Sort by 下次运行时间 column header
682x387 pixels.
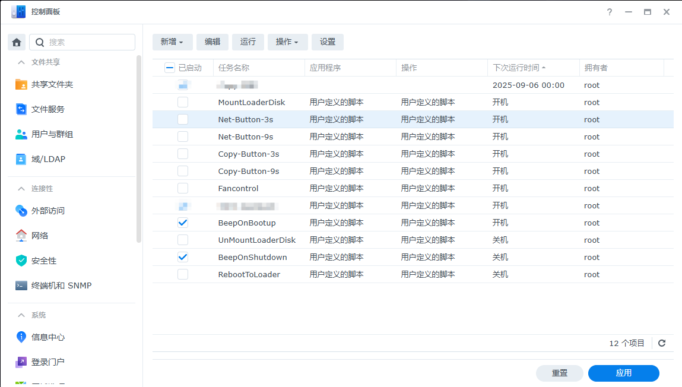[516, 68]
